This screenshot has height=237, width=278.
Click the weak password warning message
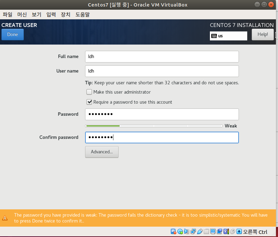point(141,218)
